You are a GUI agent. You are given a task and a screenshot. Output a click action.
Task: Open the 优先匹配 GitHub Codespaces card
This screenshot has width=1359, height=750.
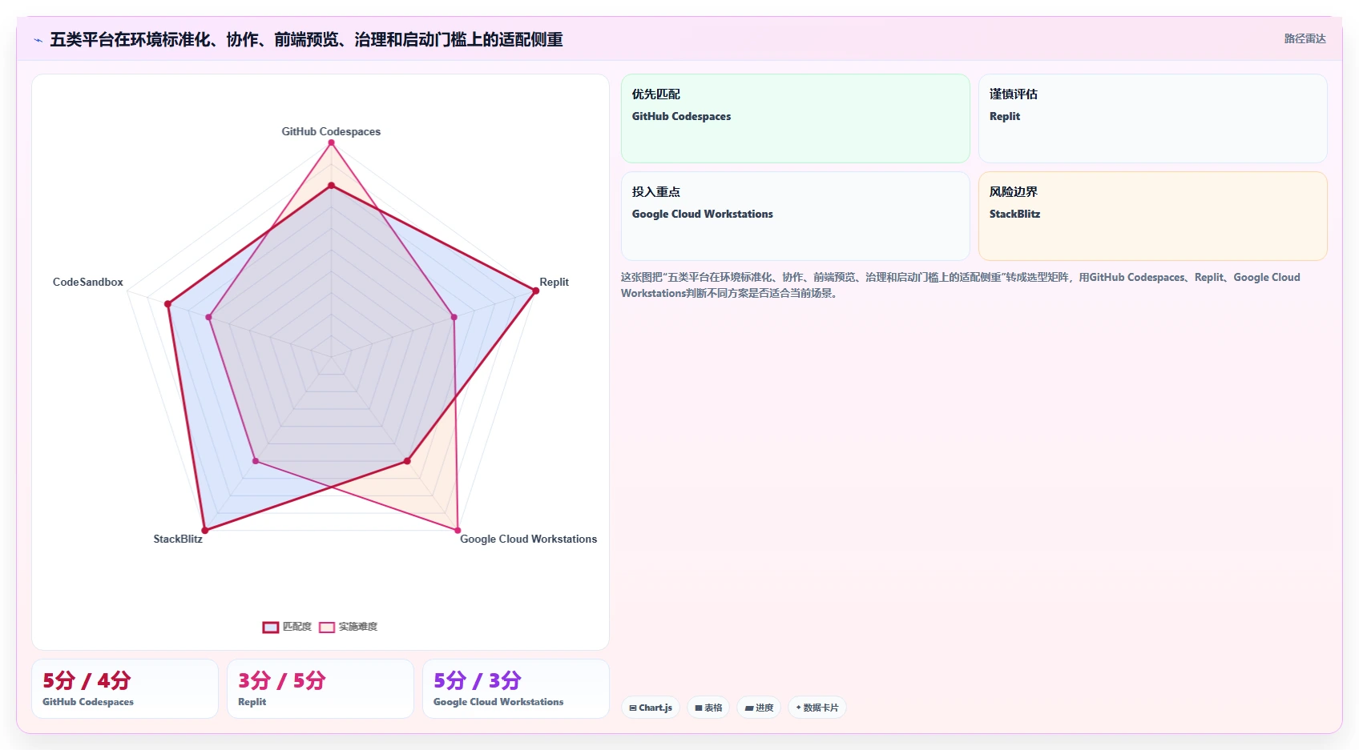click(x=796, y=118)
